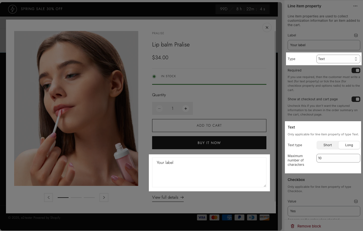Open the View full details link
Screen dimensions: 363x231
tap(168, 197)
